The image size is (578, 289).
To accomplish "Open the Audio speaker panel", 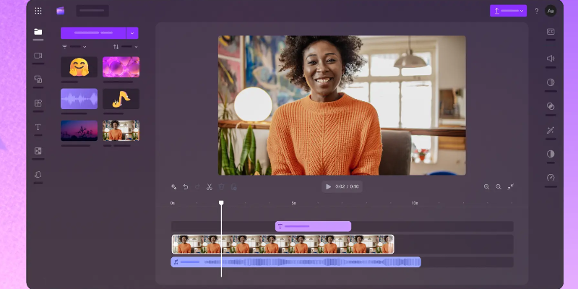I will tap(551, 59).
